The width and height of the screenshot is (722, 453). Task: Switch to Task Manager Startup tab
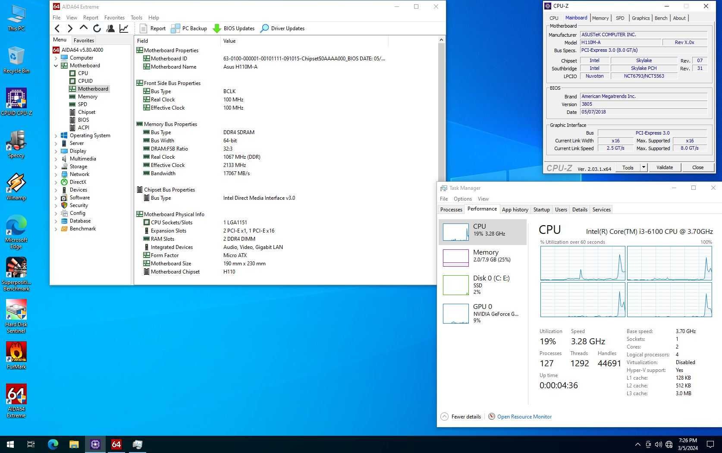pyautogui.click(x=541, y=210)
